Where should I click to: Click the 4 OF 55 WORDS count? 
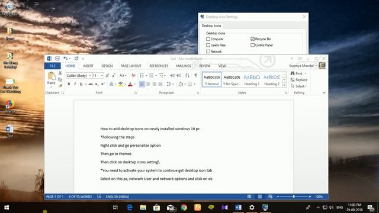80,196
